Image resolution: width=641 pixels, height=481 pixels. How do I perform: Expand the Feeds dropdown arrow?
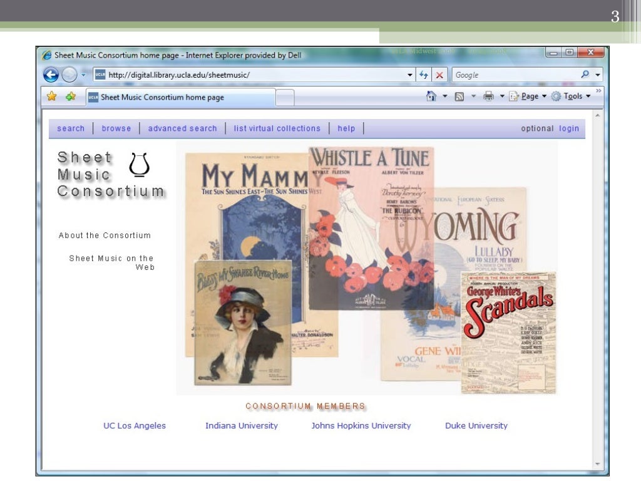point(473,96)
